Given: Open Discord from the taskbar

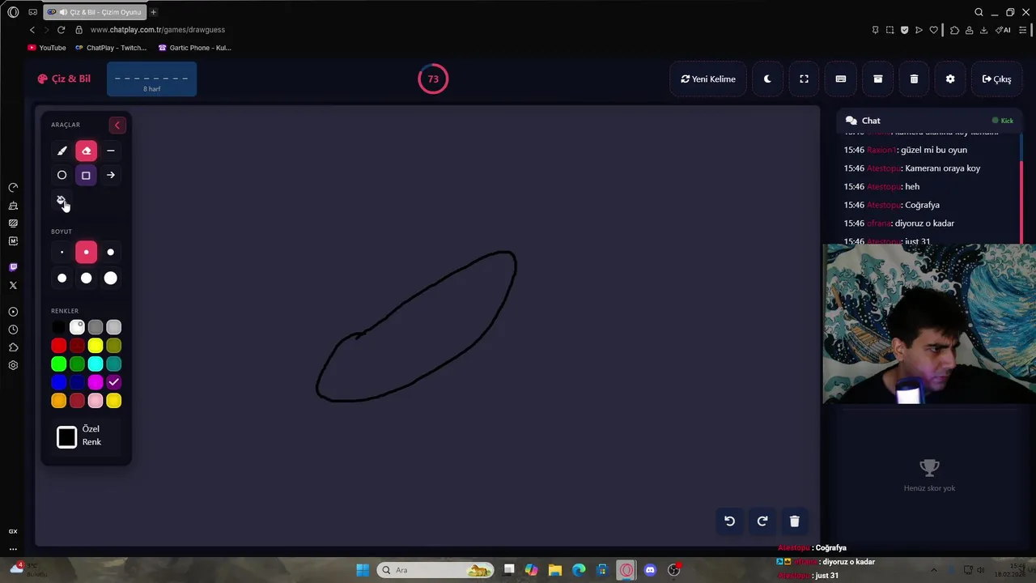Looking at the screenshot, I should pyautogui.click(x=650, y=570).
